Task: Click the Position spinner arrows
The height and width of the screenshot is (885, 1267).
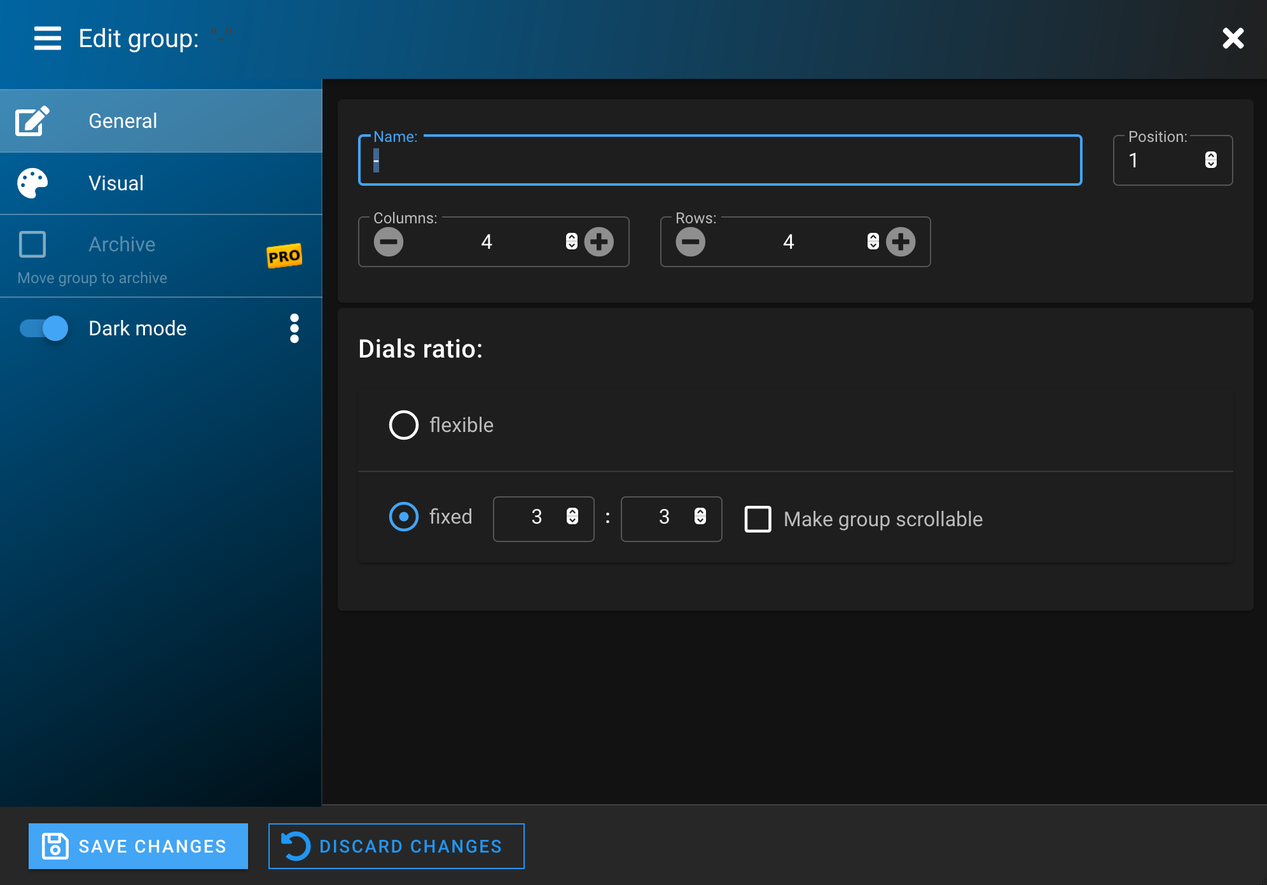Action: [1211, 160]
